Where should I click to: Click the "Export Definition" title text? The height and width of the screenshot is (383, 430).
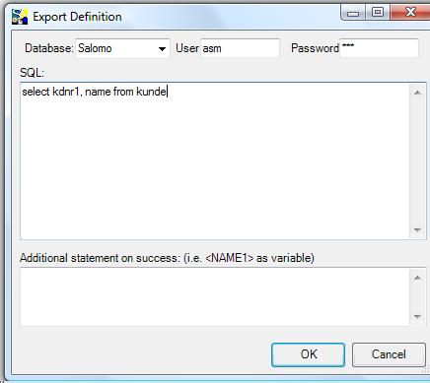point(77,17)
